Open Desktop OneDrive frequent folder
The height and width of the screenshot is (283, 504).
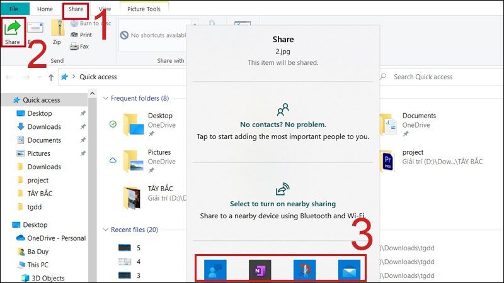148,125
